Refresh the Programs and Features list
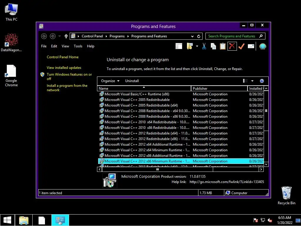The image size is (301, 226). point(199,36)
